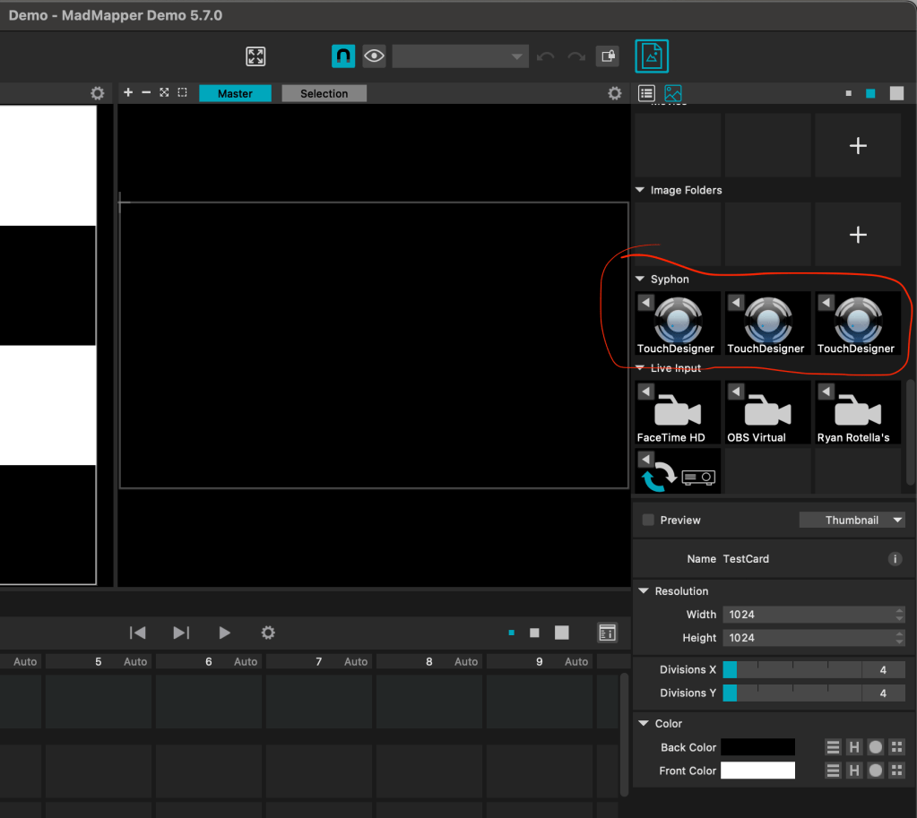Collapse the Syphon section
This screenshot has width=917, height=818.
(x=640, y=280)
